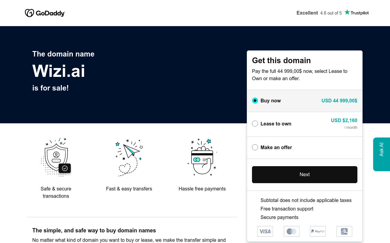Select the Buy now radio option
This screenshot has height=243, width=390.
(x=255, y=101)
